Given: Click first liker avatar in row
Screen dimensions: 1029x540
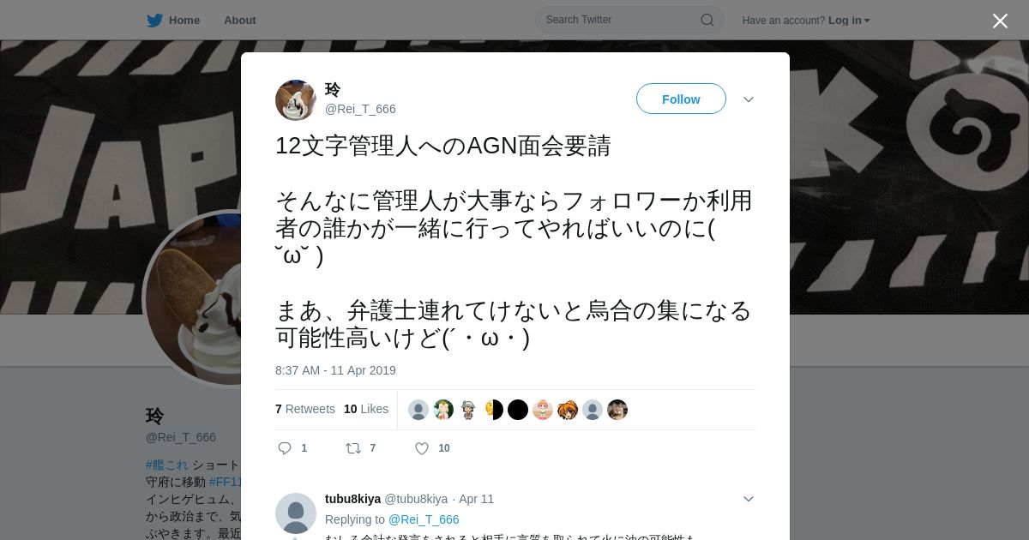Looking at the screenshot, I should tap(418, 410).
